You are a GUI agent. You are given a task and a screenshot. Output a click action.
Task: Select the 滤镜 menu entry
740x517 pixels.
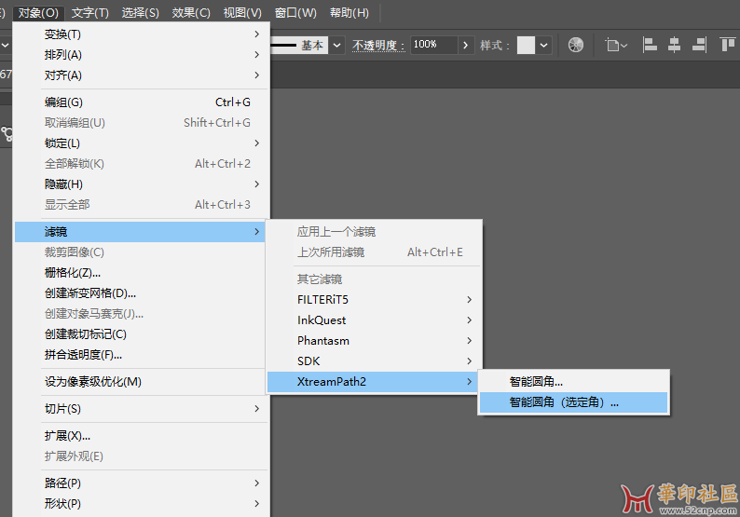point(140,232)
